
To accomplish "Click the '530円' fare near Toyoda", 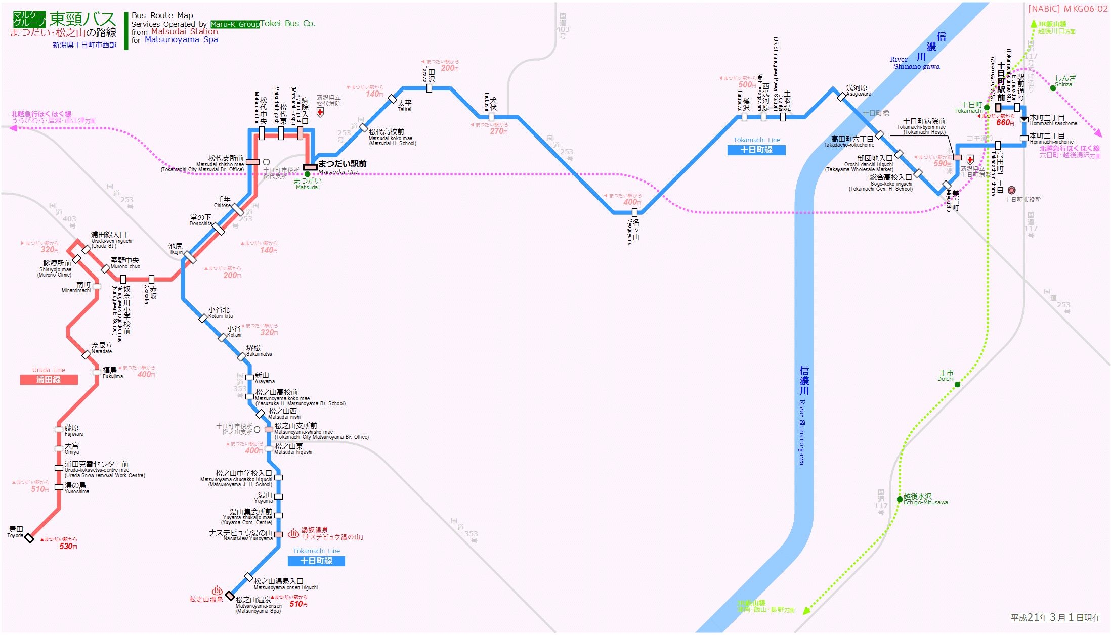I will pyautogui.click(x=68, y=546).
